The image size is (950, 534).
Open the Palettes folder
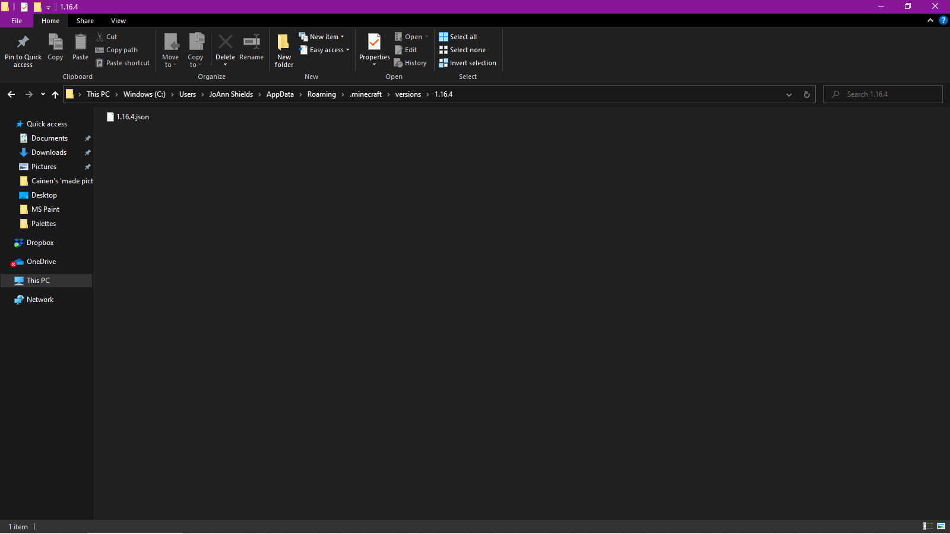[43, 224]
